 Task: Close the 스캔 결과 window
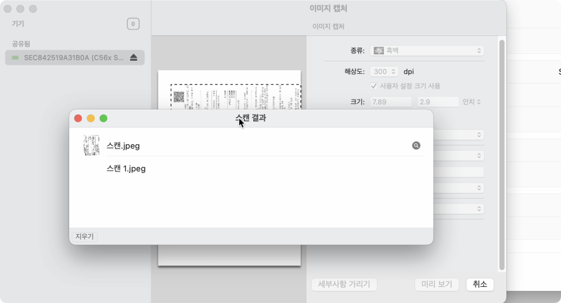[78, 118]
